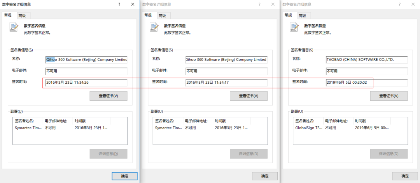Confirm with 确定 in middle window
The height and width of the screenshot is (183, 420).
point(265,176)
